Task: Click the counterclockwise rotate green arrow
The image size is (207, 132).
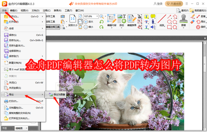Action: [101, 22]
